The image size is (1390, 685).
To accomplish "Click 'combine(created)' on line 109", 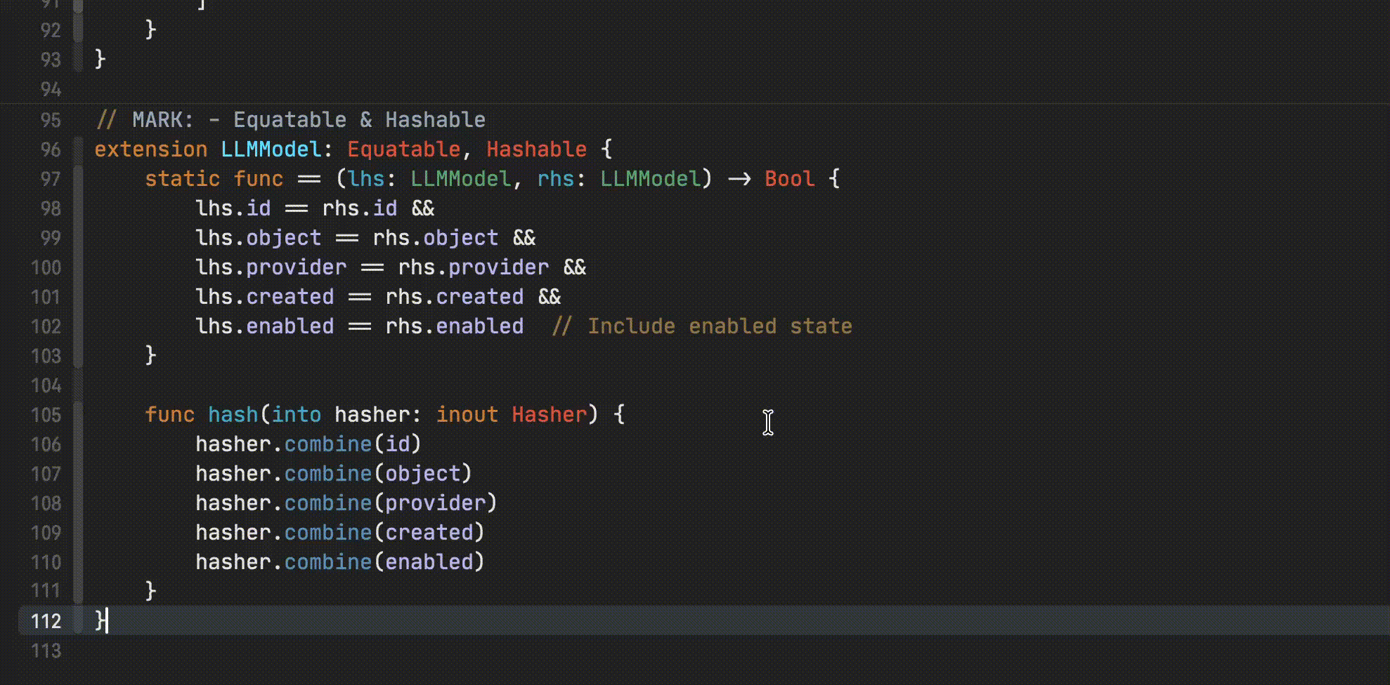I will (x=385, y=533).
